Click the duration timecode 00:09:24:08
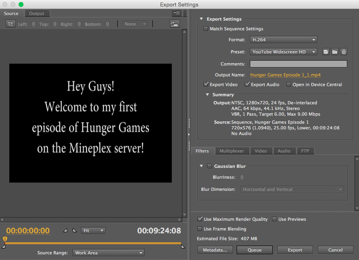 159,230
